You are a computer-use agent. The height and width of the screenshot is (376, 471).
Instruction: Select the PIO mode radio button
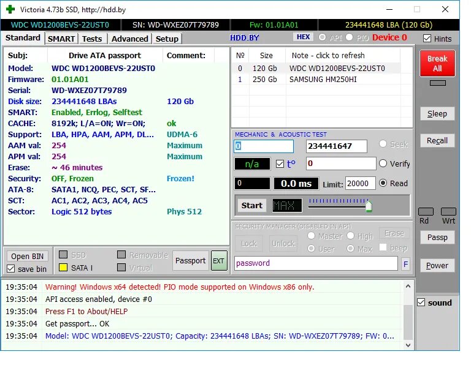(x=349, y=37)
